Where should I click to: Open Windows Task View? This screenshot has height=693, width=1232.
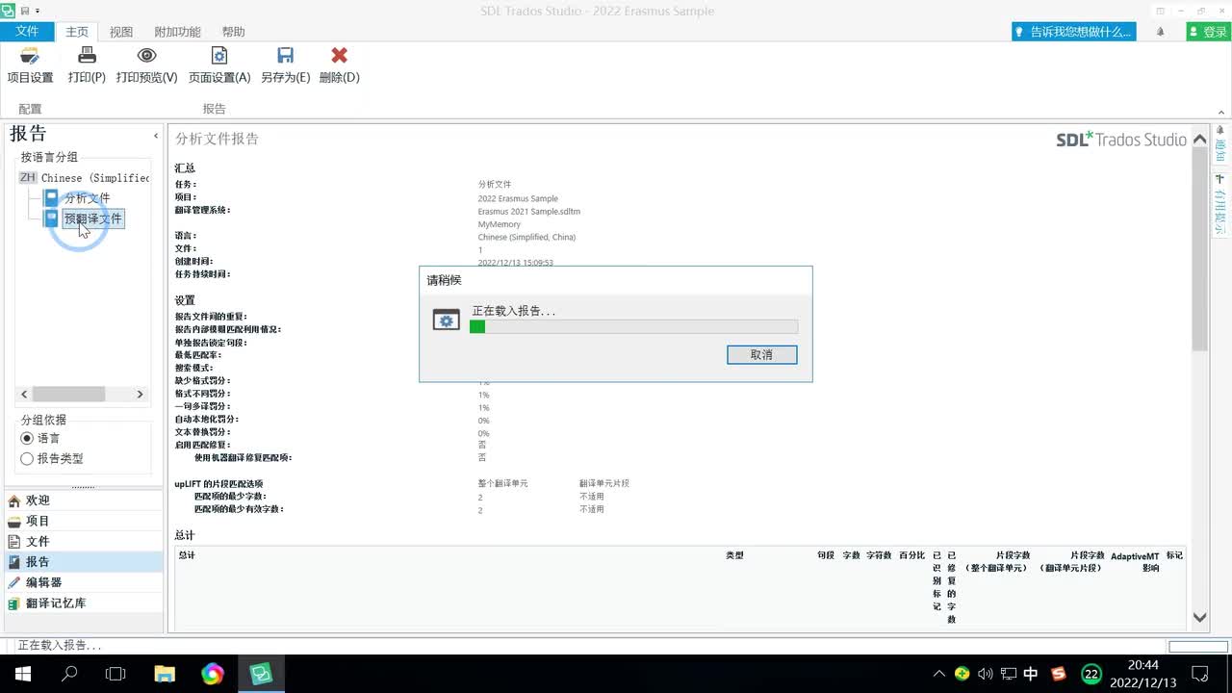115,674
